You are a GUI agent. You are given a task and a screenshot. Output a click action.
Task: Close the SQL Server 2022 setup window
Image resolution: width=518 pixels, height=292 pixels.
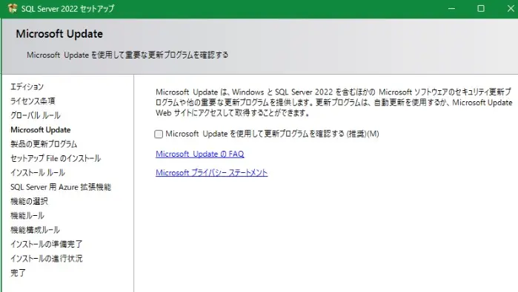coord(511,9)
